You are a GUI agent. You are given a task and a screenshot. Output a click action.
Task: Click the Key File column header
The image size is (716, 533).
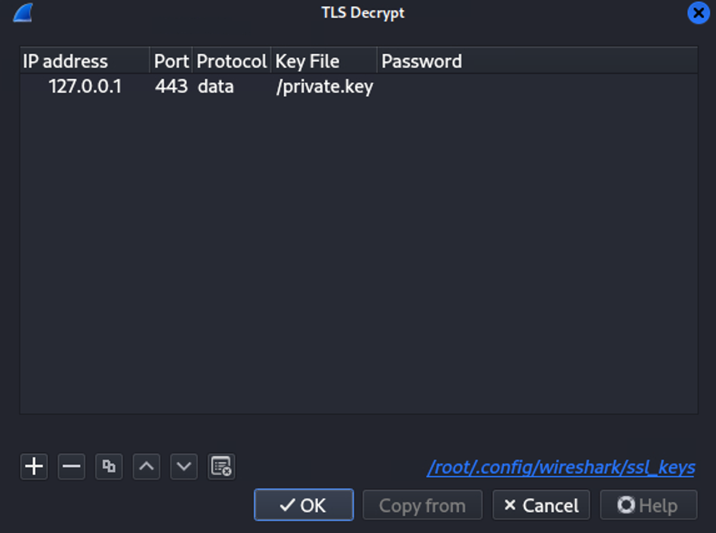point(324,61)
